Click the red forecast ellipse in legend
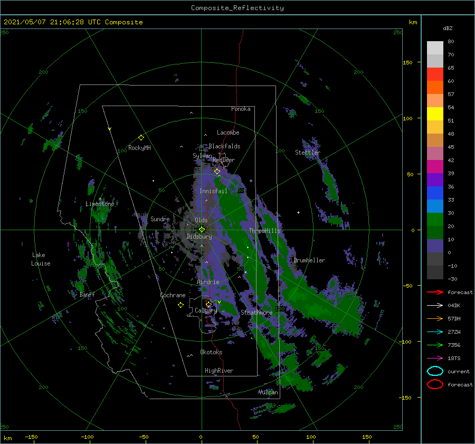This screenshot has height=444, width=475. click(435, 384)
